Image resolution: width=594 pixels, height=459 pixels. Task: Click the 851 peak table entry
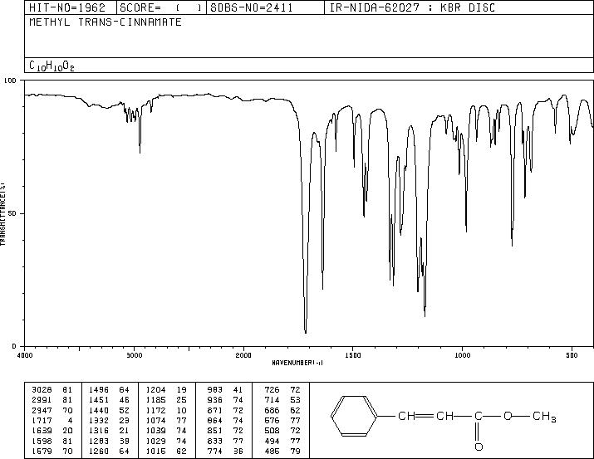pyautogui.click(x=225, y=431)
